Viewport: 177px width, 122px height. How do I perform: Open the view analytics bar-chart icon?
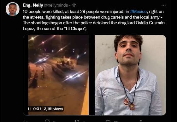[x=26, y=121]
